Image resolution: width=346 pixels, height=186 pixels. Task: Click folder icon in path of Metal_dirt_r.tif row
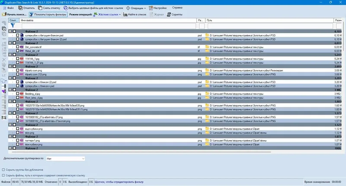coord(207,51)
